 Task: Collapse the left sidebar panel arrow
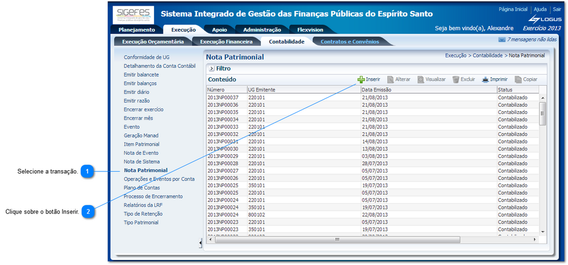tap(200, 243)
